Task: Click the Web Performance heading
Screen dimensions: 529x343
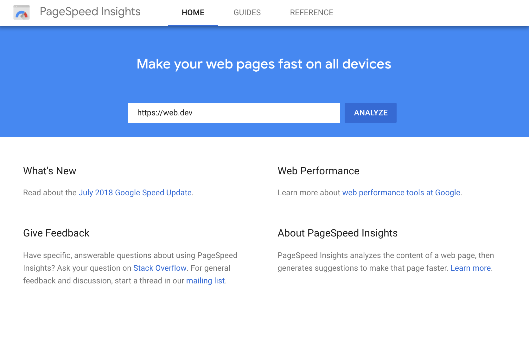Action: 318,171
